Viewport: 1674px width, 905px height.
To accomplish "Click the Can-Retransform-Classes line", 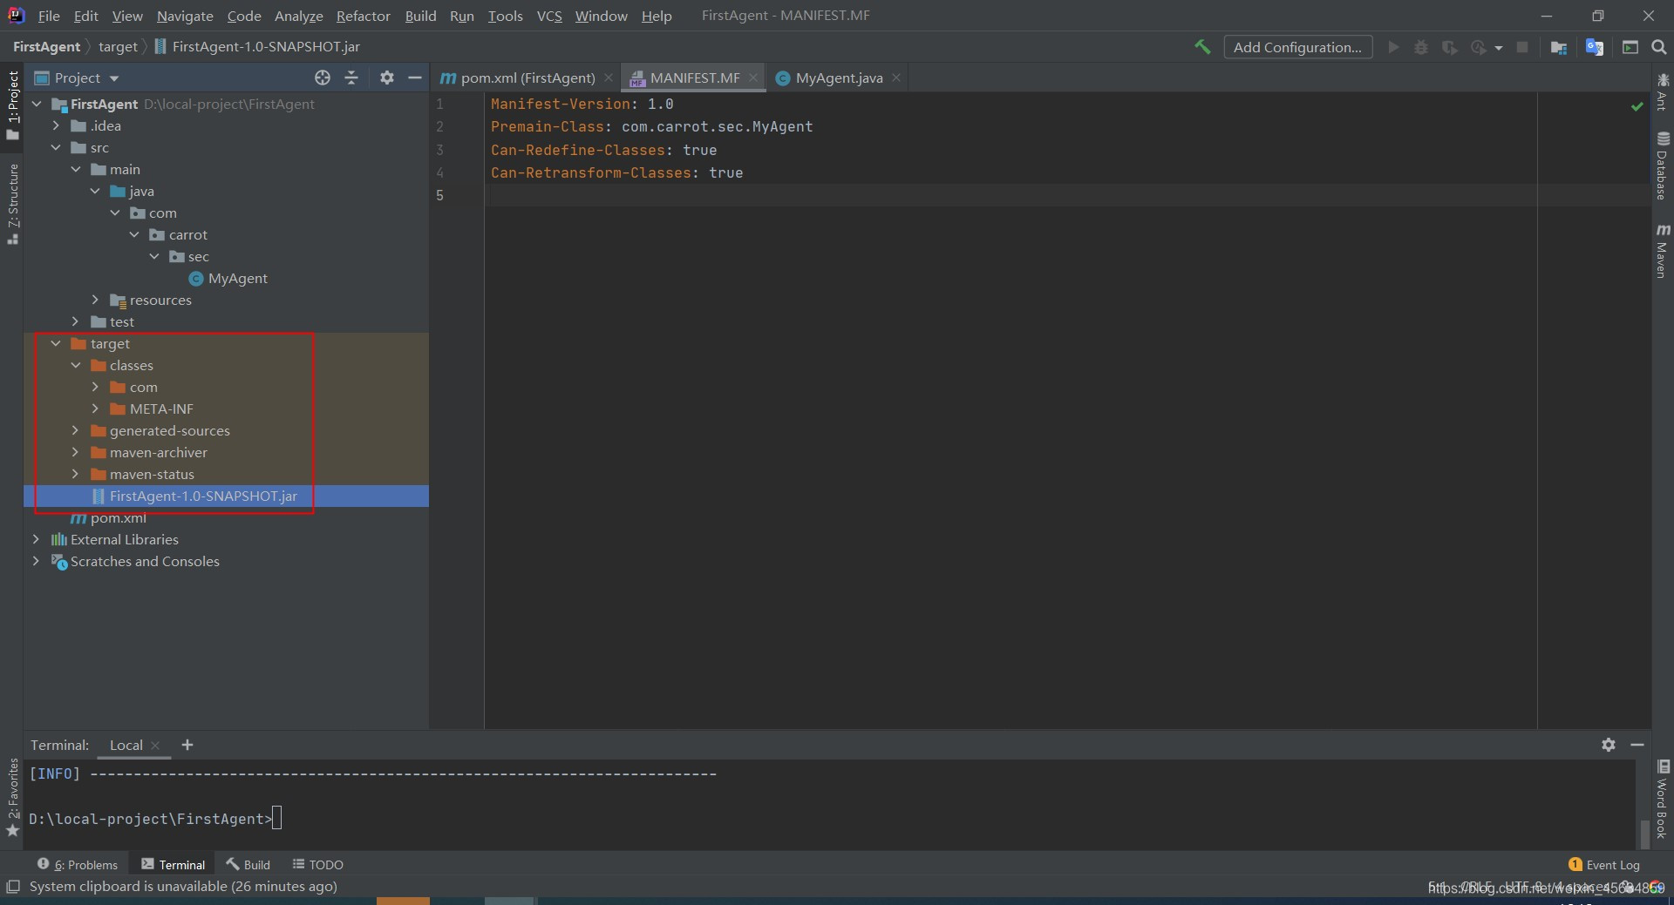I will pos(617,172).
